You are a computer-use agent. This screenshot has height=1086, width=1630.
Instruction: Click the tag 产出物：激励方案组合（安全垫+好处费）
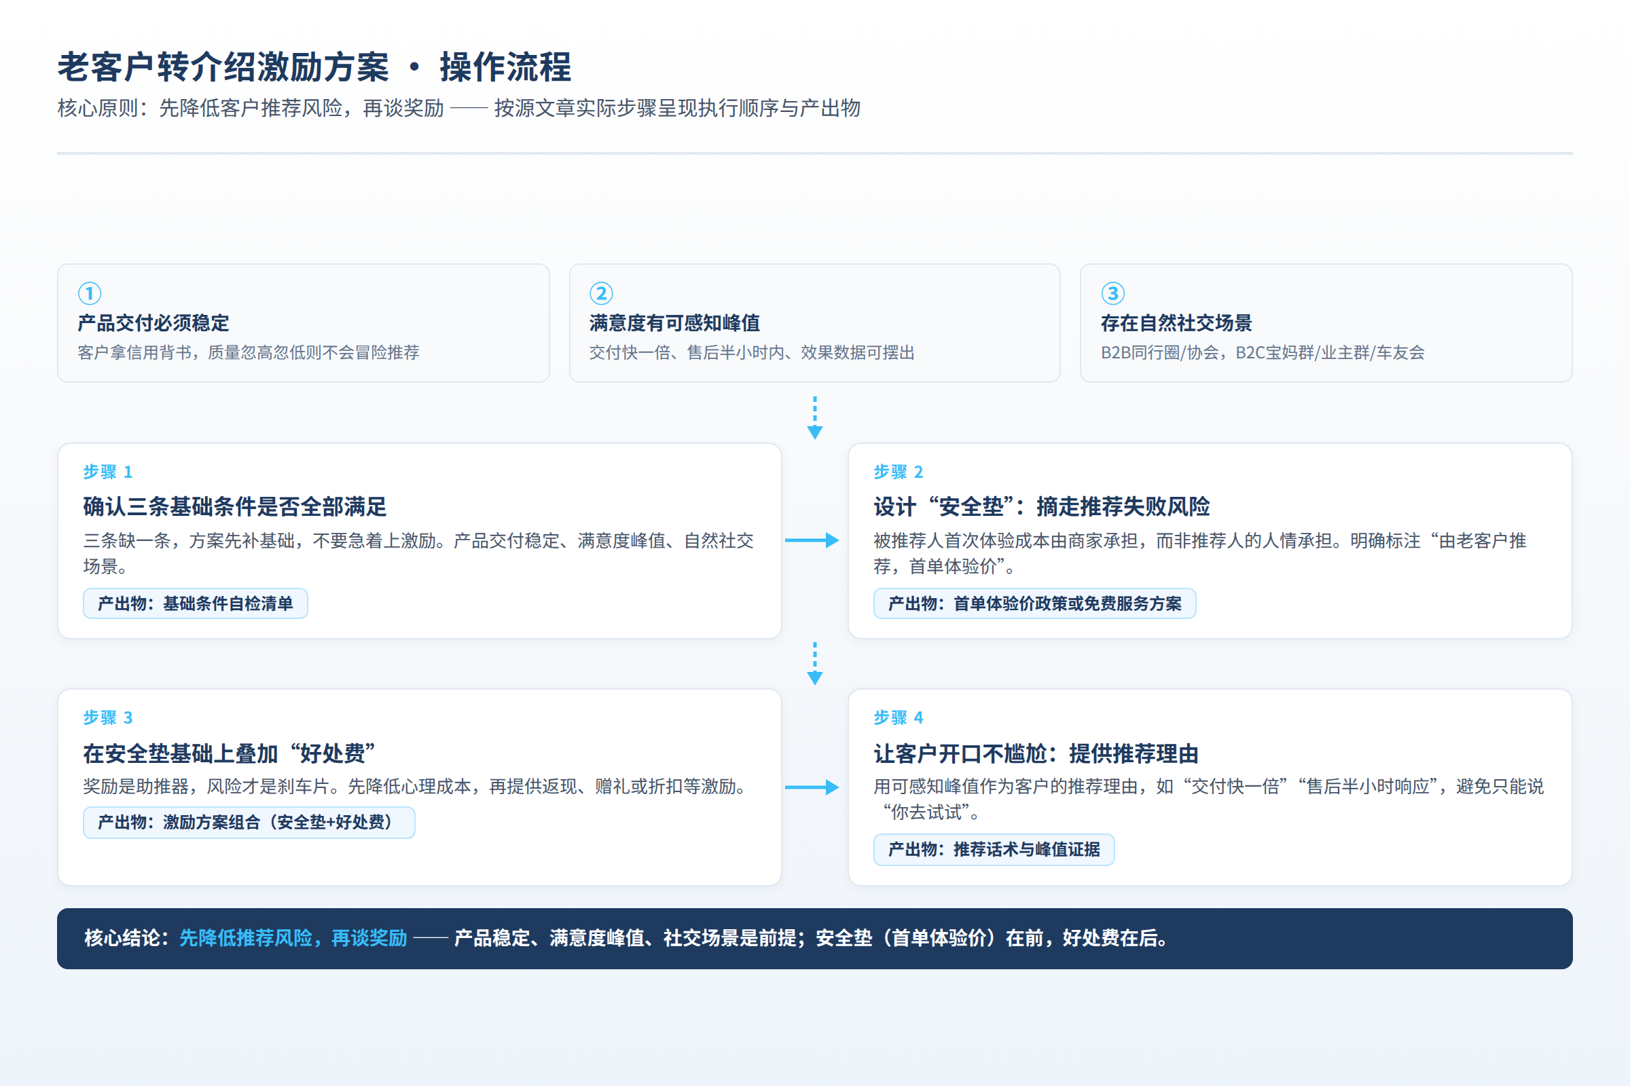[249, 822]
